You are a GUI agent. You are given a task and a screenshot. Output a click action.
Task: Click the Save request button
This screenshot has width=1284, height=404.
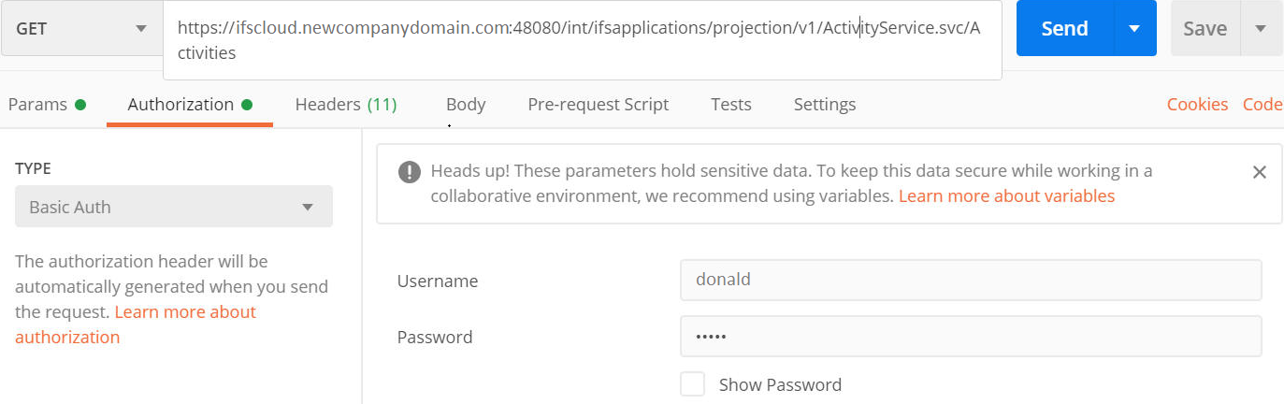1205,28
